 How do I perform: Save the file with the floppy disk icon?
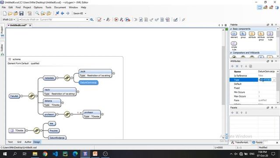(x=21, y=13)
